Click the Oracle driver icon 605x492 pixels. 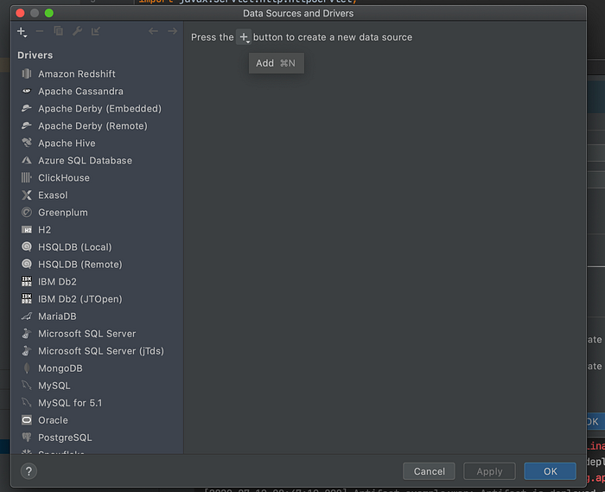pos(27,420)
